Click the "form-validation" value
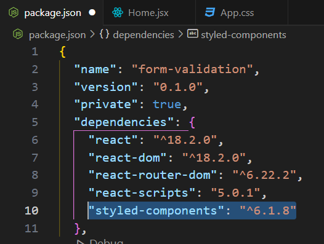 pos(192,69)
